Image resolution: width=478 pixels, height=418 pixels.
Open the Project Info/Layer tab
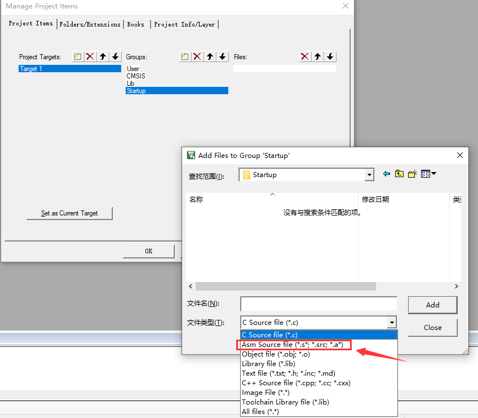(184, 24)
